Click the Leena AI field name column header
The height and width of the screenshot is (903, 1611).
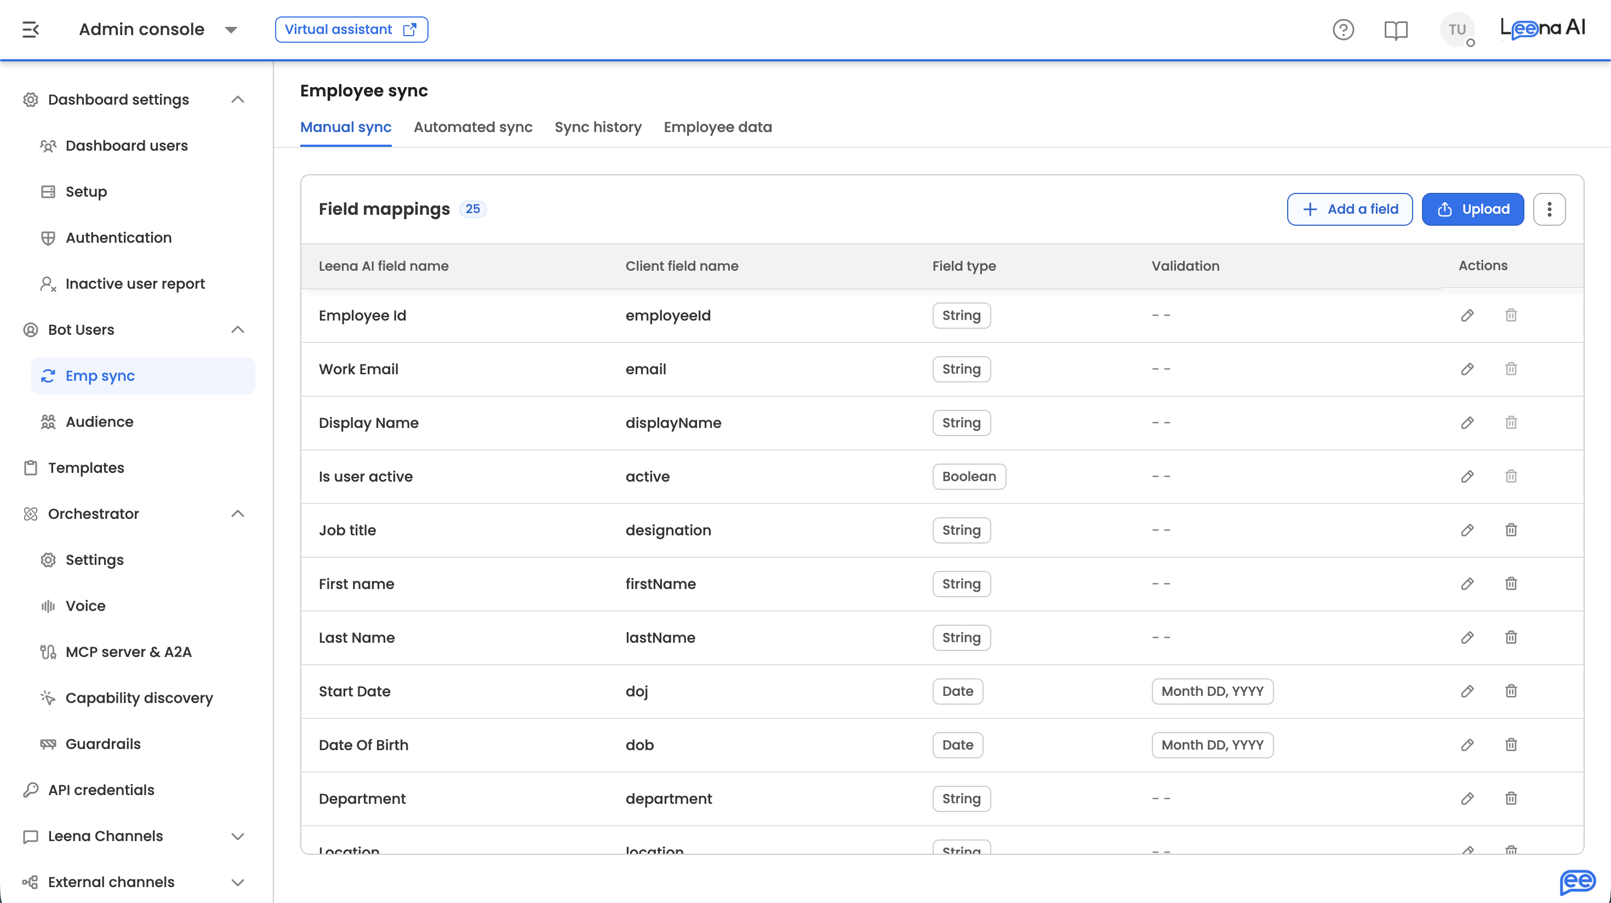(384, 266)
